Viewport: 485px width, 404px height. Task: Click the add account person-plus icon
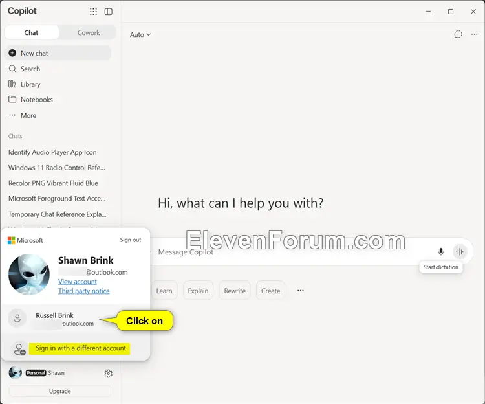[20, 349]
